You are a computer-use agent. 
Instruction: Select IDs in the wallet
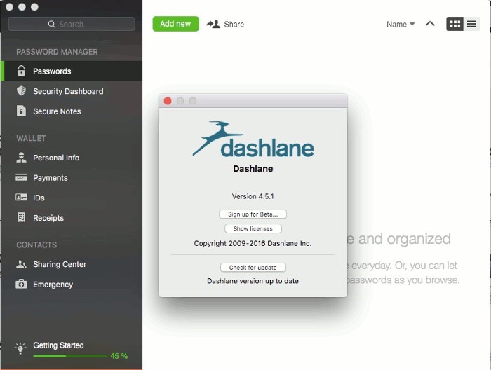click(x=72, y=198)
